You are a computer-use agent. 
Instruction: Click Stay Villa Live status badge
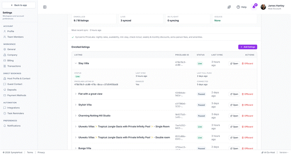tap(200, 63)
